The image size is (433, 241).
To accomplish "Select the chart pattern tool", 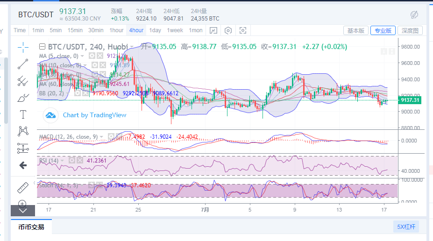I will click(23, 131).
